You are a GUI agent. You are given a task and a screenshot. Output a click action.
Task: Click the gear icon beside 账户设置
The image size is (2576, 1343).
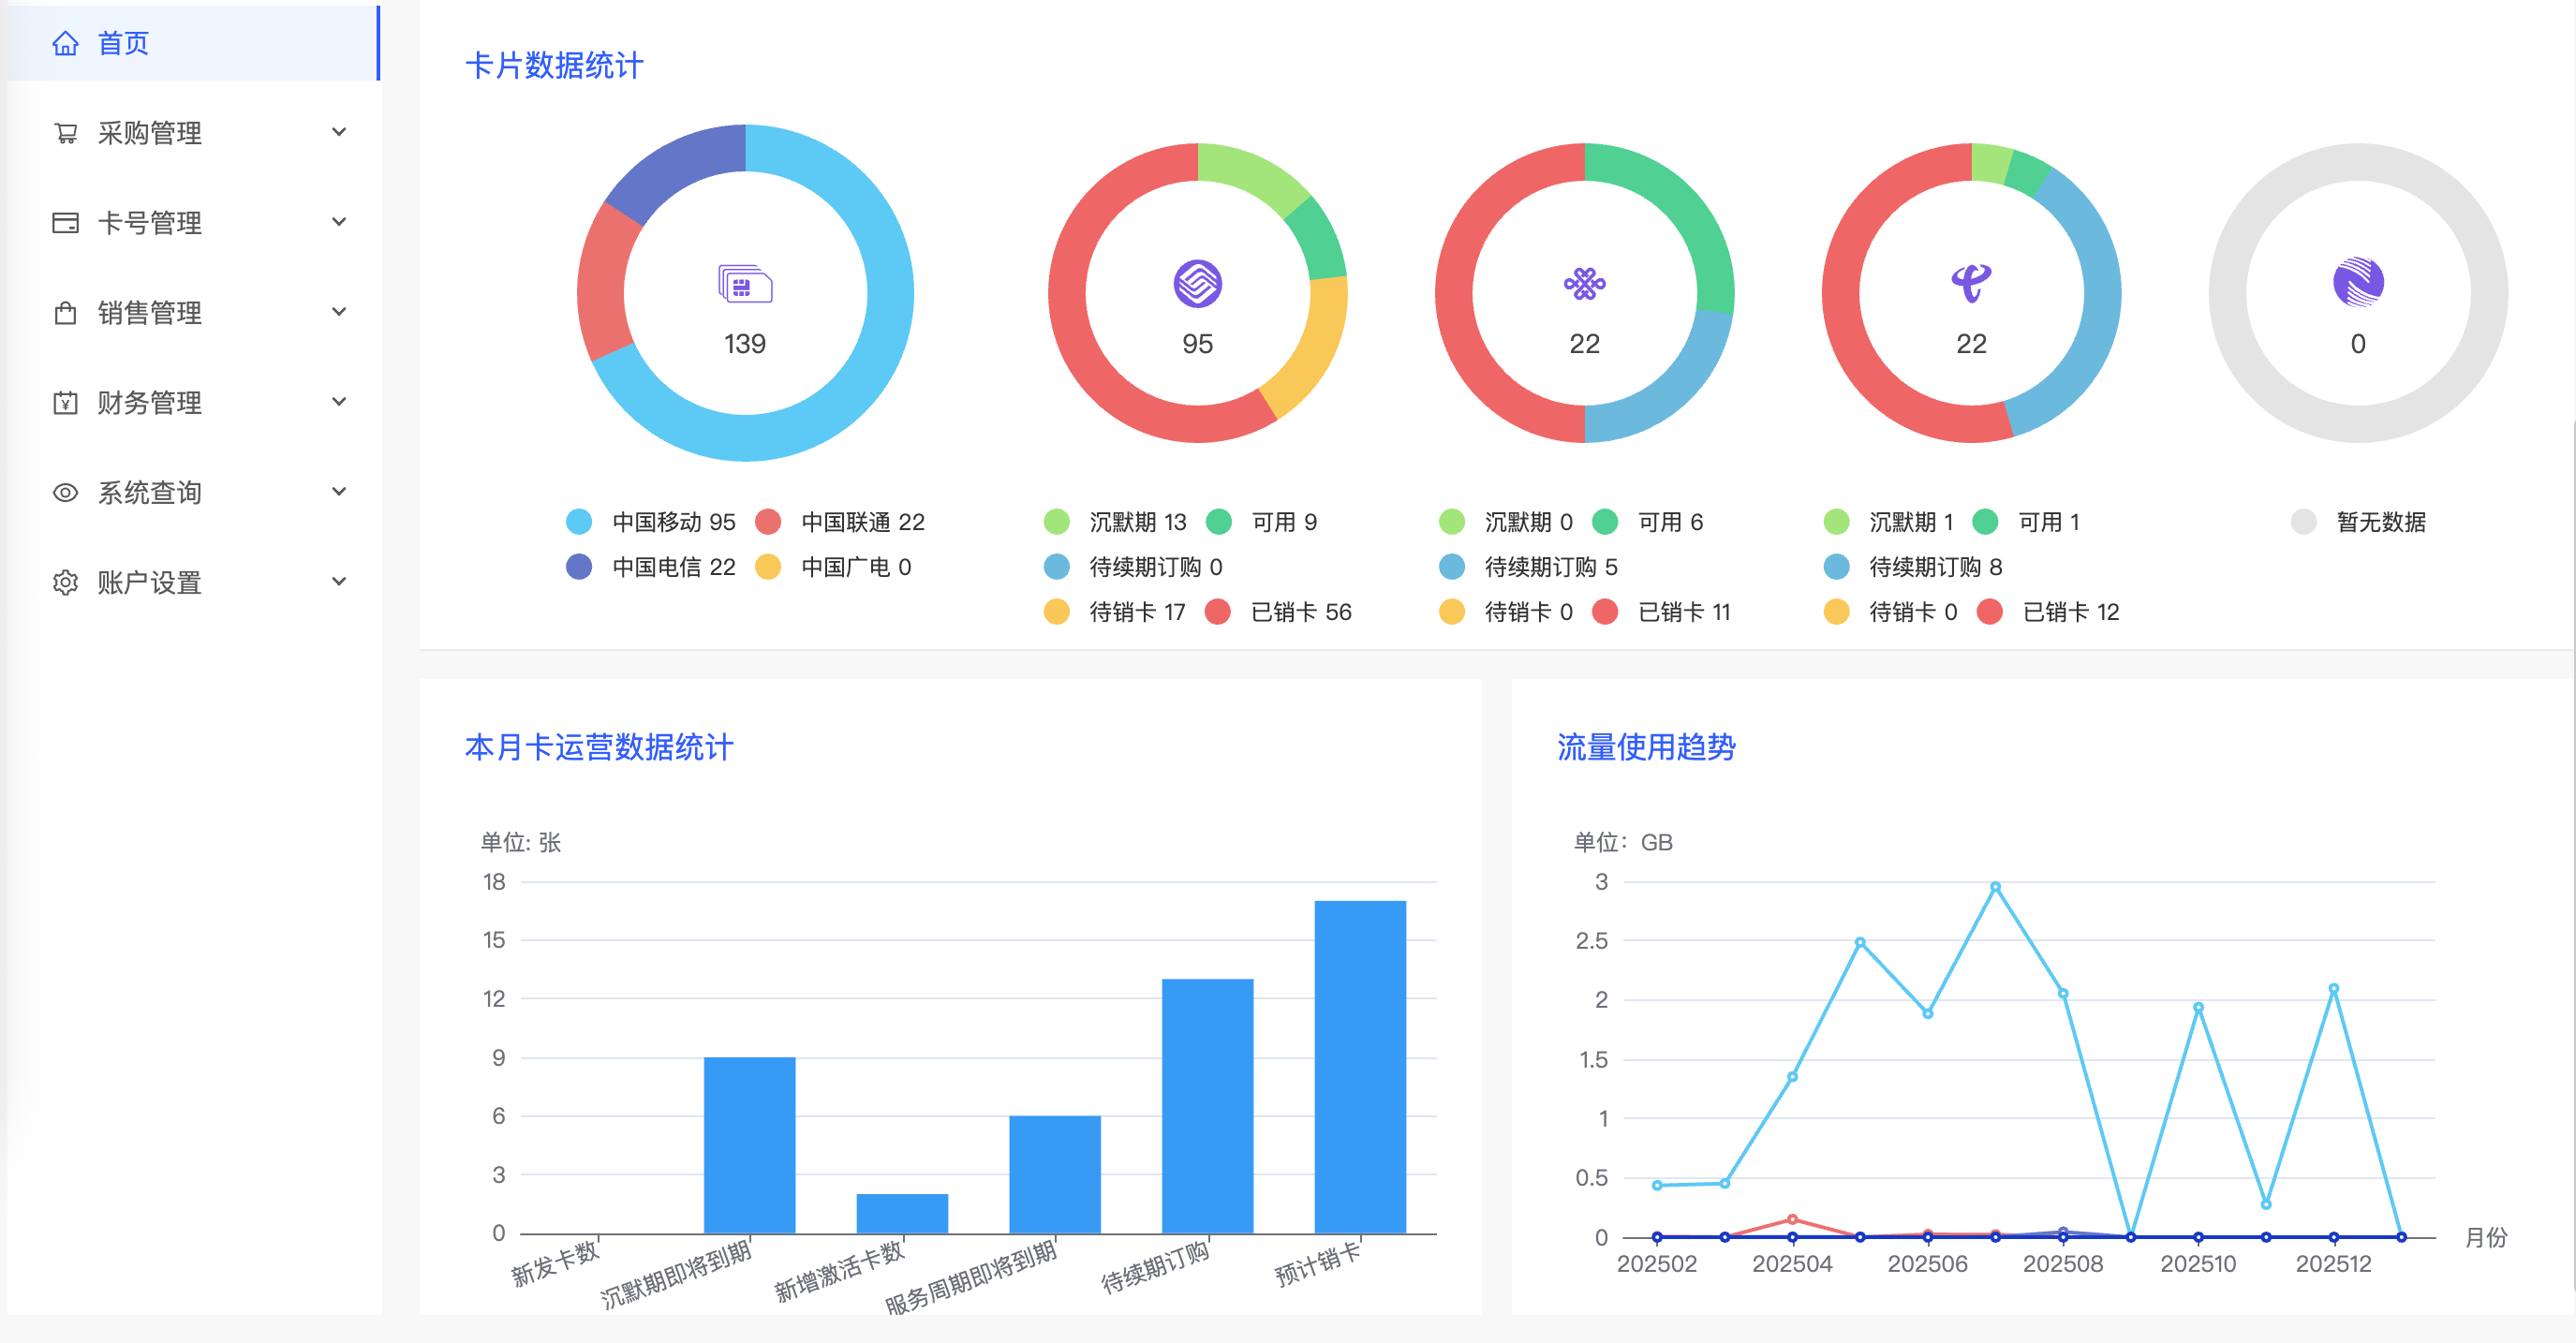click(x=65, y=583)
